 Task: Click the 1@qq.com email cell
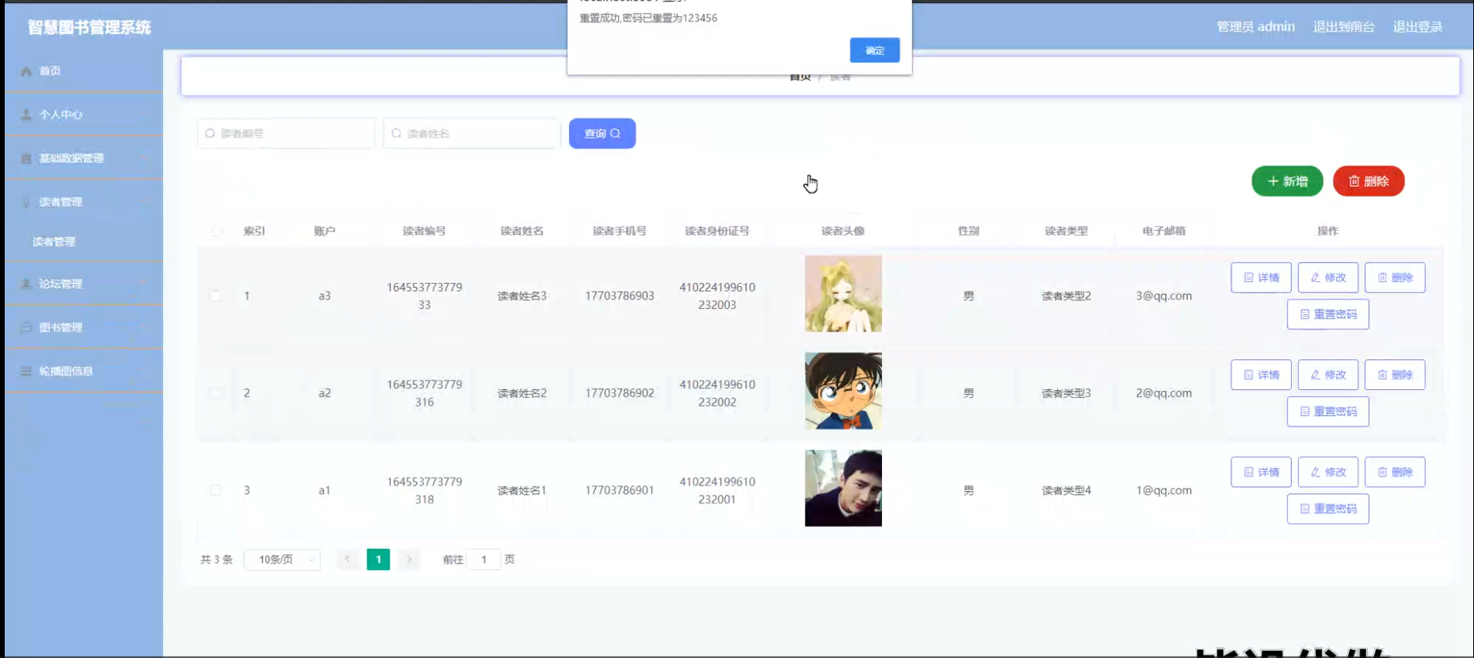coord(1163,490)
